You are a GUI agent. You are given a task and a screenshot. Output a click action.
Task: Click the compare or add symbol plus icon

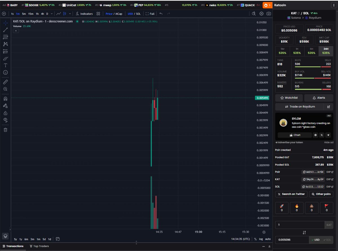pos(4,14)
